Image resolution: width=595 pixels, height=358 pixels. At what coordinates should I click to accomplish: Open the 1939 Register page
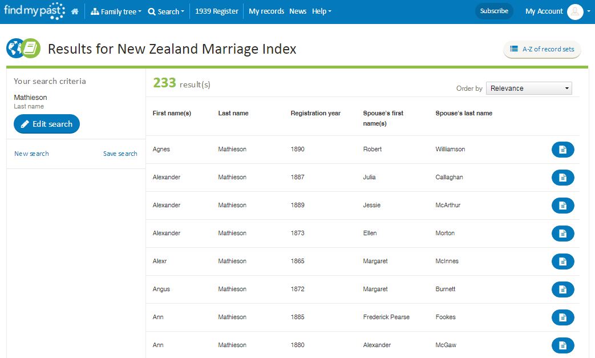[217, 11]
